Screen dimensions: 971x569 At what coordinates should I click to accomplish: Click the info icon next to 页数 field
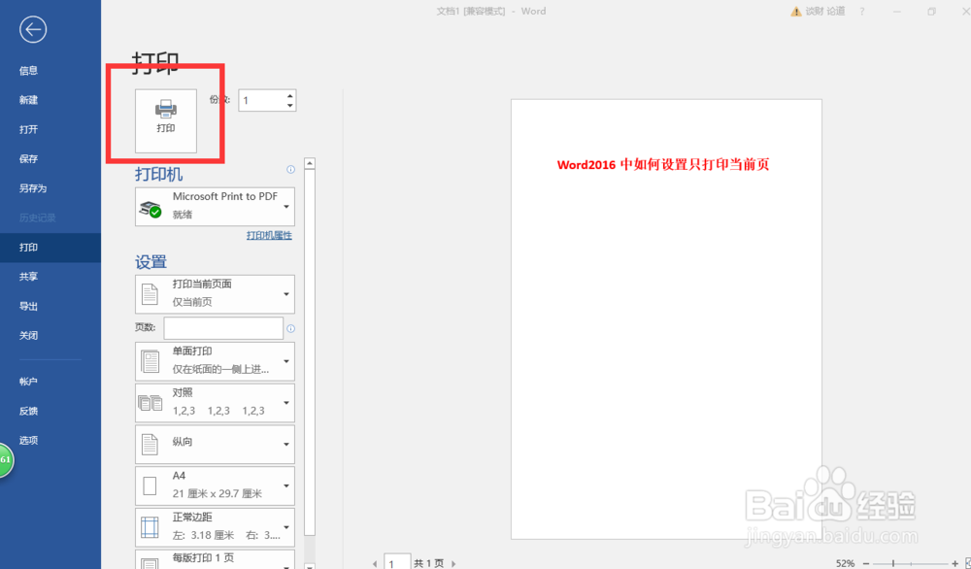point(292,327)
